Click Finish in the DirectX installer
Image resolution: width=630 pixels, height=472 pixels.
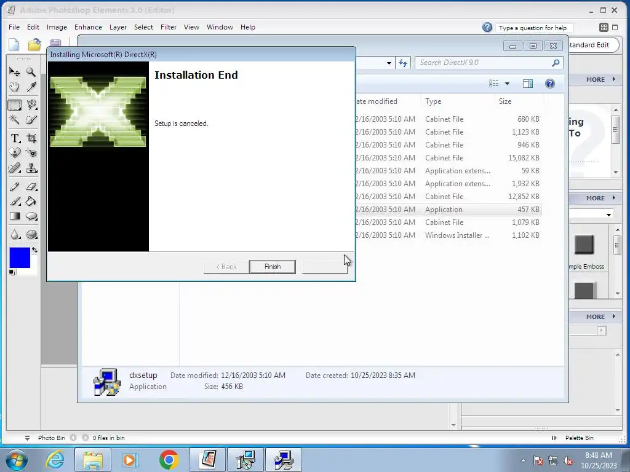tap(273, 267)
